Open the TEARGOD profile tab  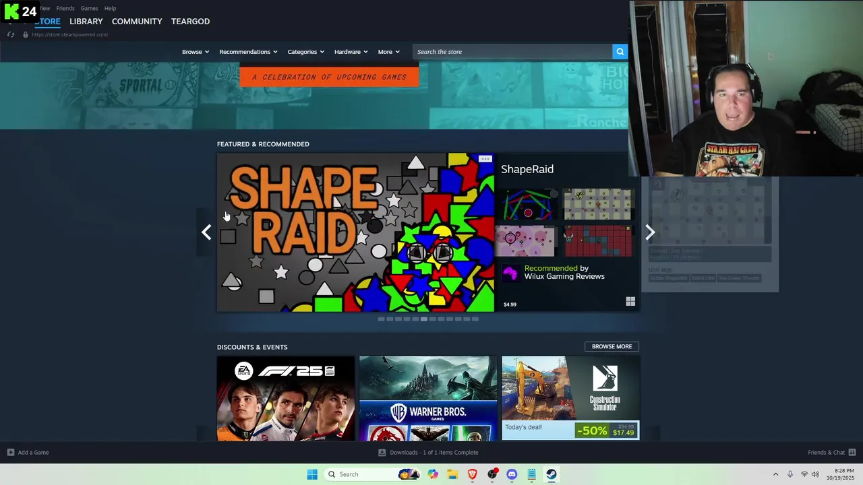(190, 22)
